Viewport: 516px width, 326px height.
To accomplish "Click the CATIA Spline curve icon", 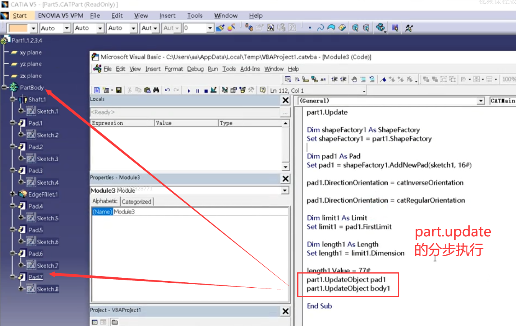I will [320, 28].
